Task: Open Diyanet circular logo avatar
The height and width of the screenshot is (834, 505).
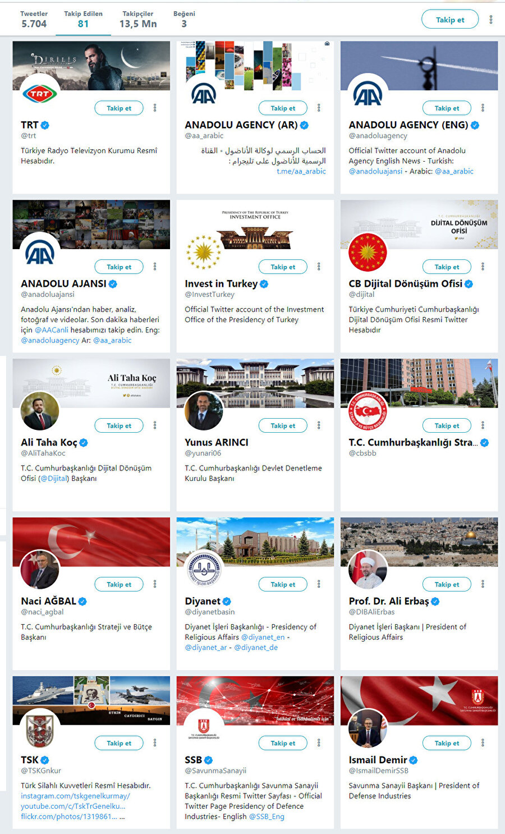Action: pyautogui.click(x=204, y=570)
